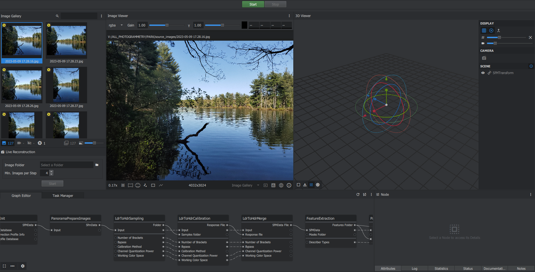Click the Gain value field
This screenshot has width=535, height=272.
(142, 25)
